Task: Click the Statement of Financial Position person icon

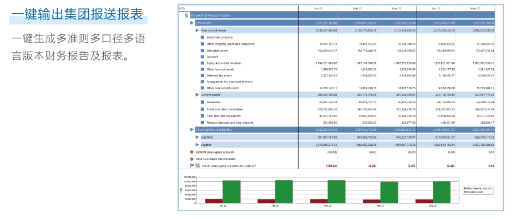Action: [186, 15]
